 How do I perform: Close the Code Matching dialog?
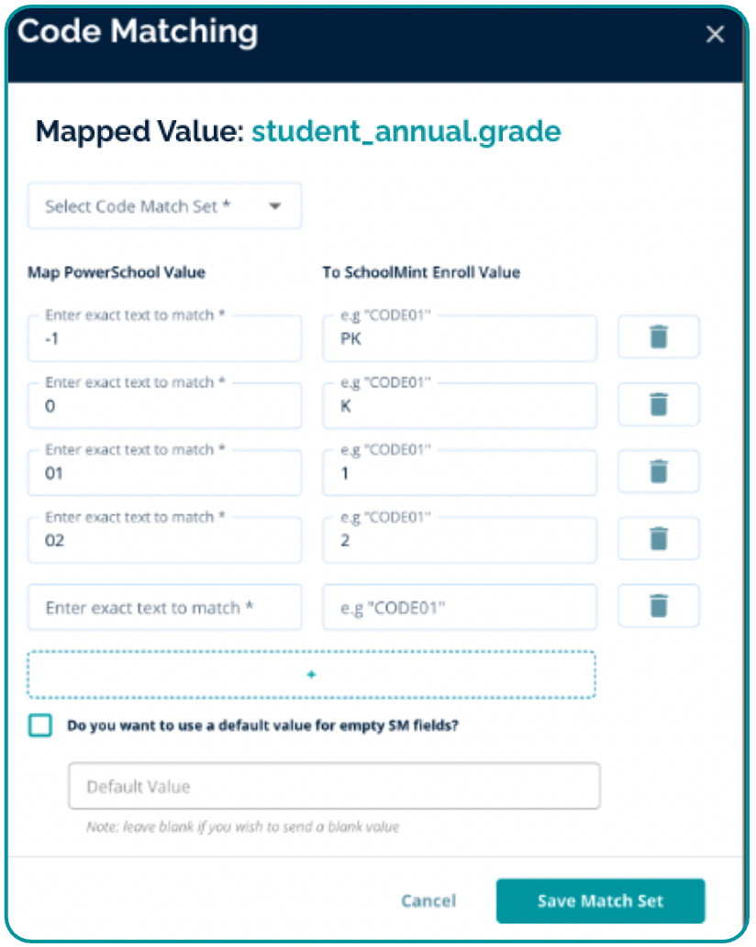click(x=715, y=35)
